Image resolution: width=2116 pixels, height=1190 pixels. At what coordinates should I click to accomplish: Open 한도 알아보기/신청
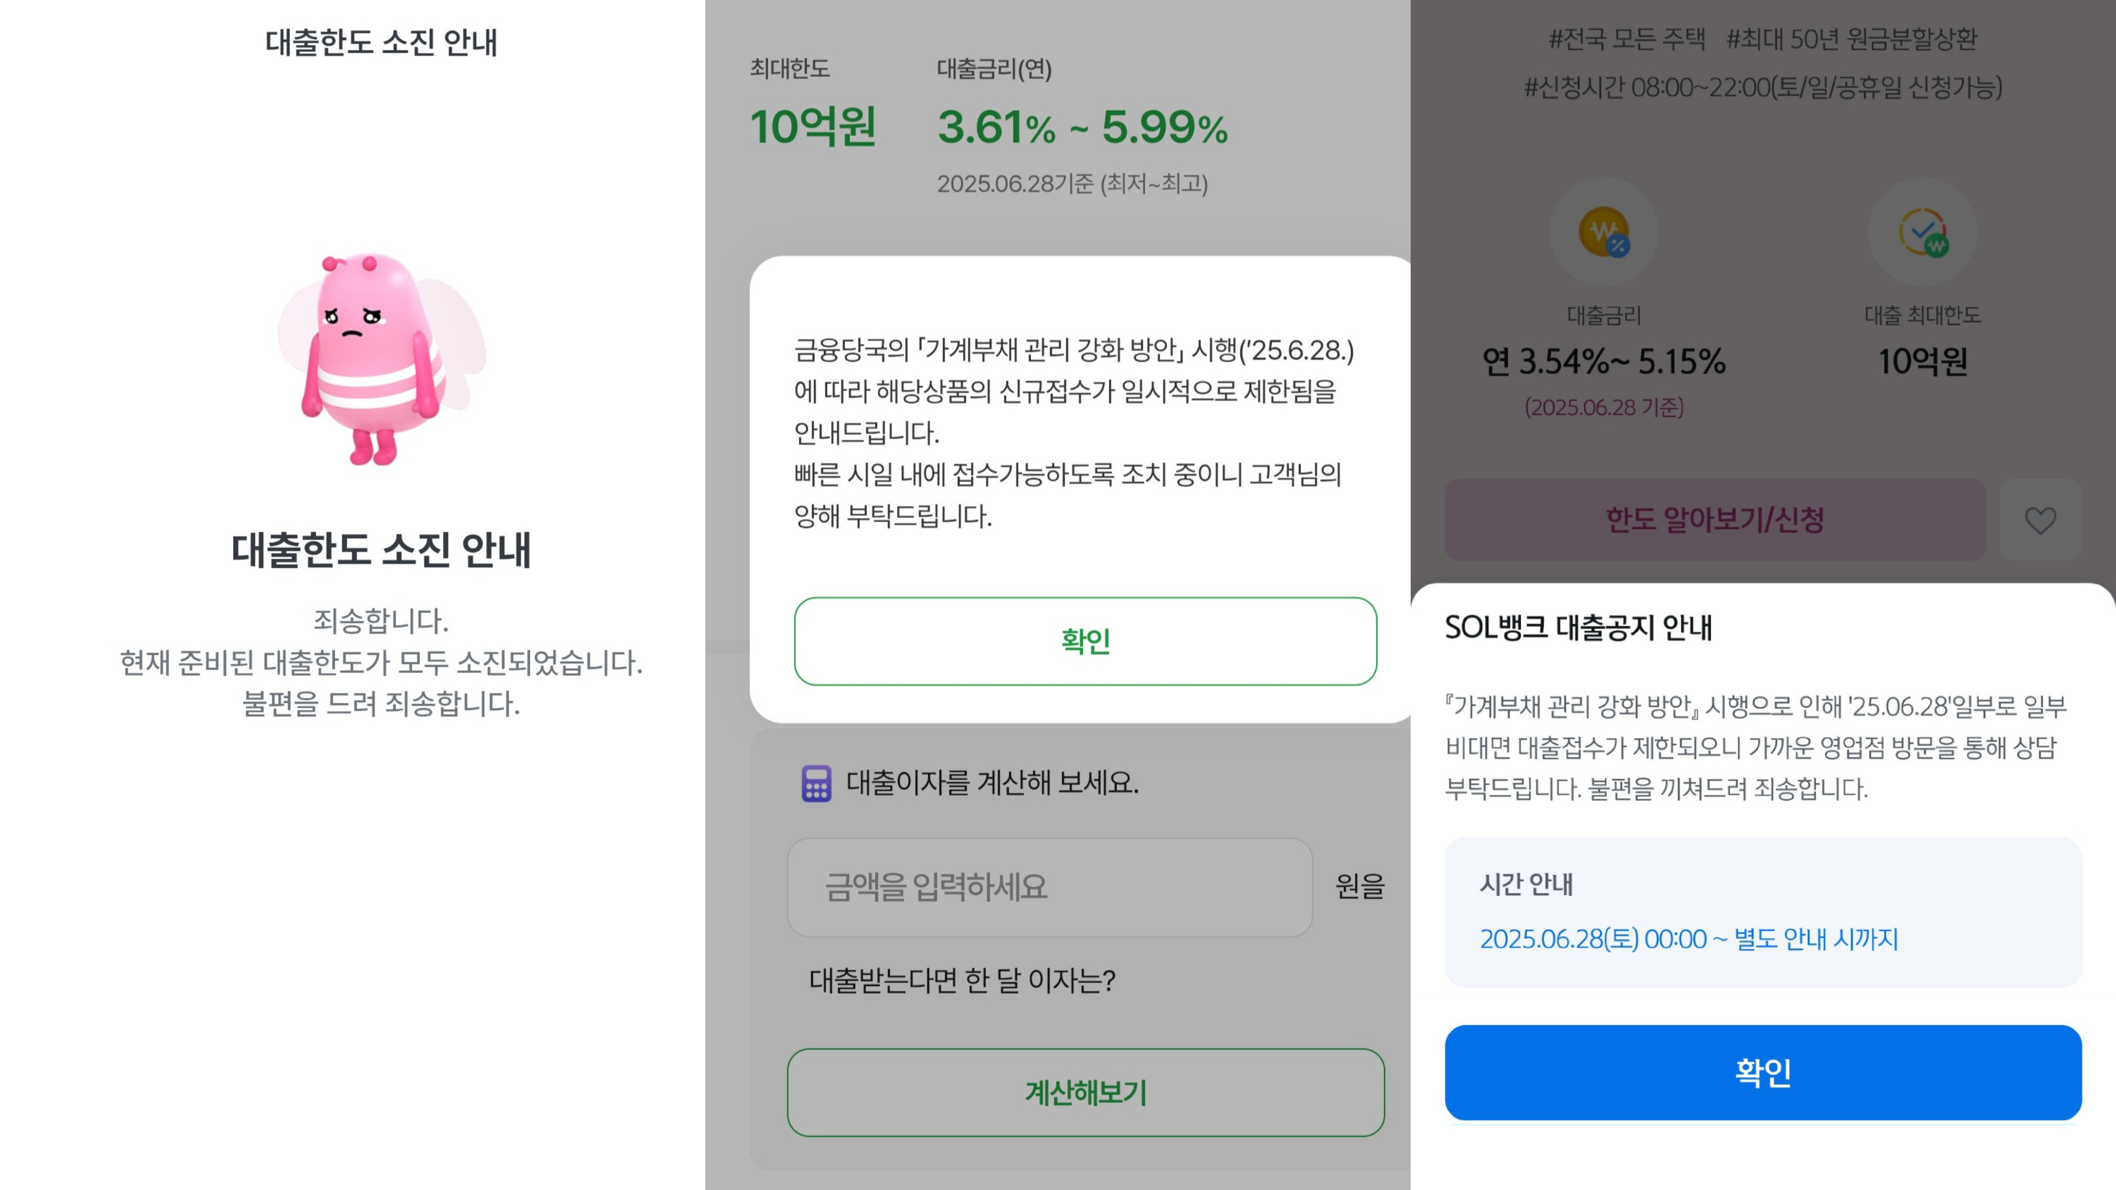[1714, 520]
